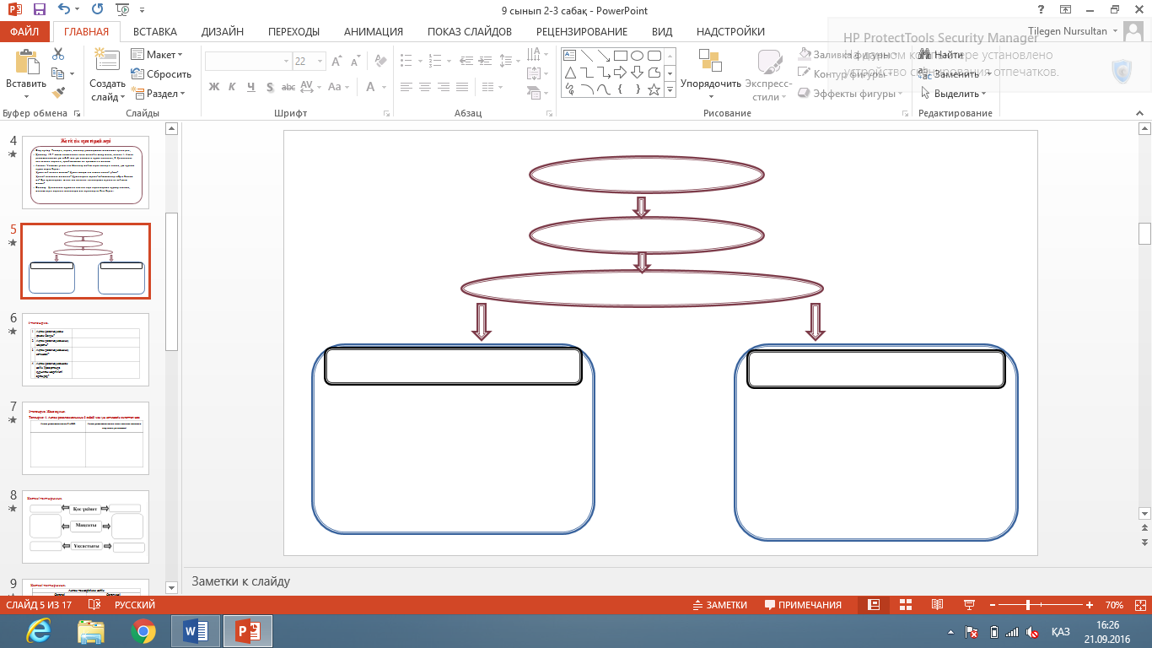The image size is (1152, 648).
Task: Open Word from the taskbar
Action: [x=196, y=631]
